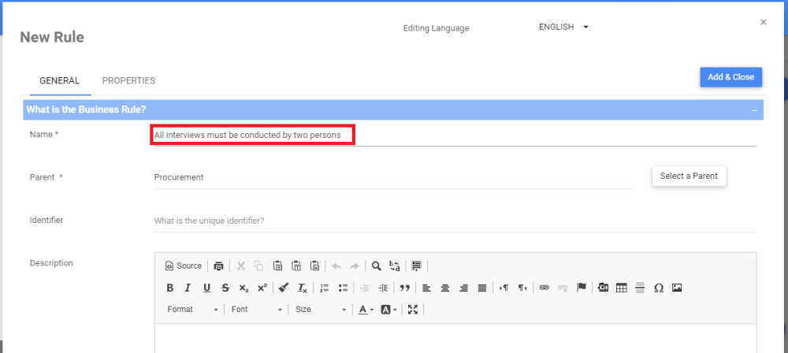
Task: Maximize the editor with the expand icon
Action: pos(413,310)
